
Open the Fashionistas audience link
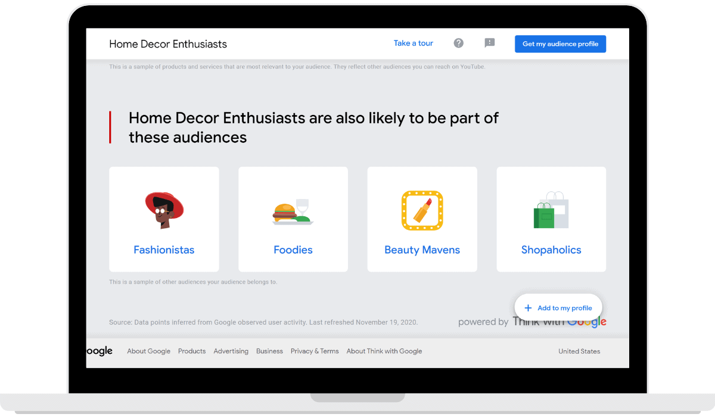164,250
